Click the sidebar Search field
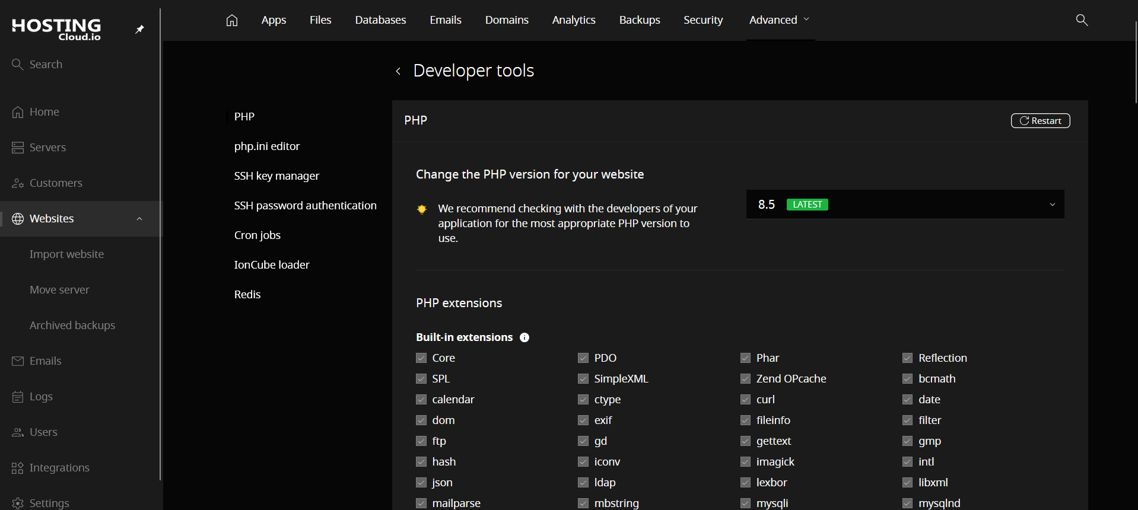The image size is (1138, 510). point(46,65)
